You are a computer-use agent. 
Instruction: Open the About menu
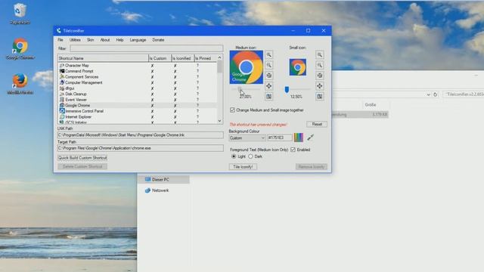[x=105, y=40]
